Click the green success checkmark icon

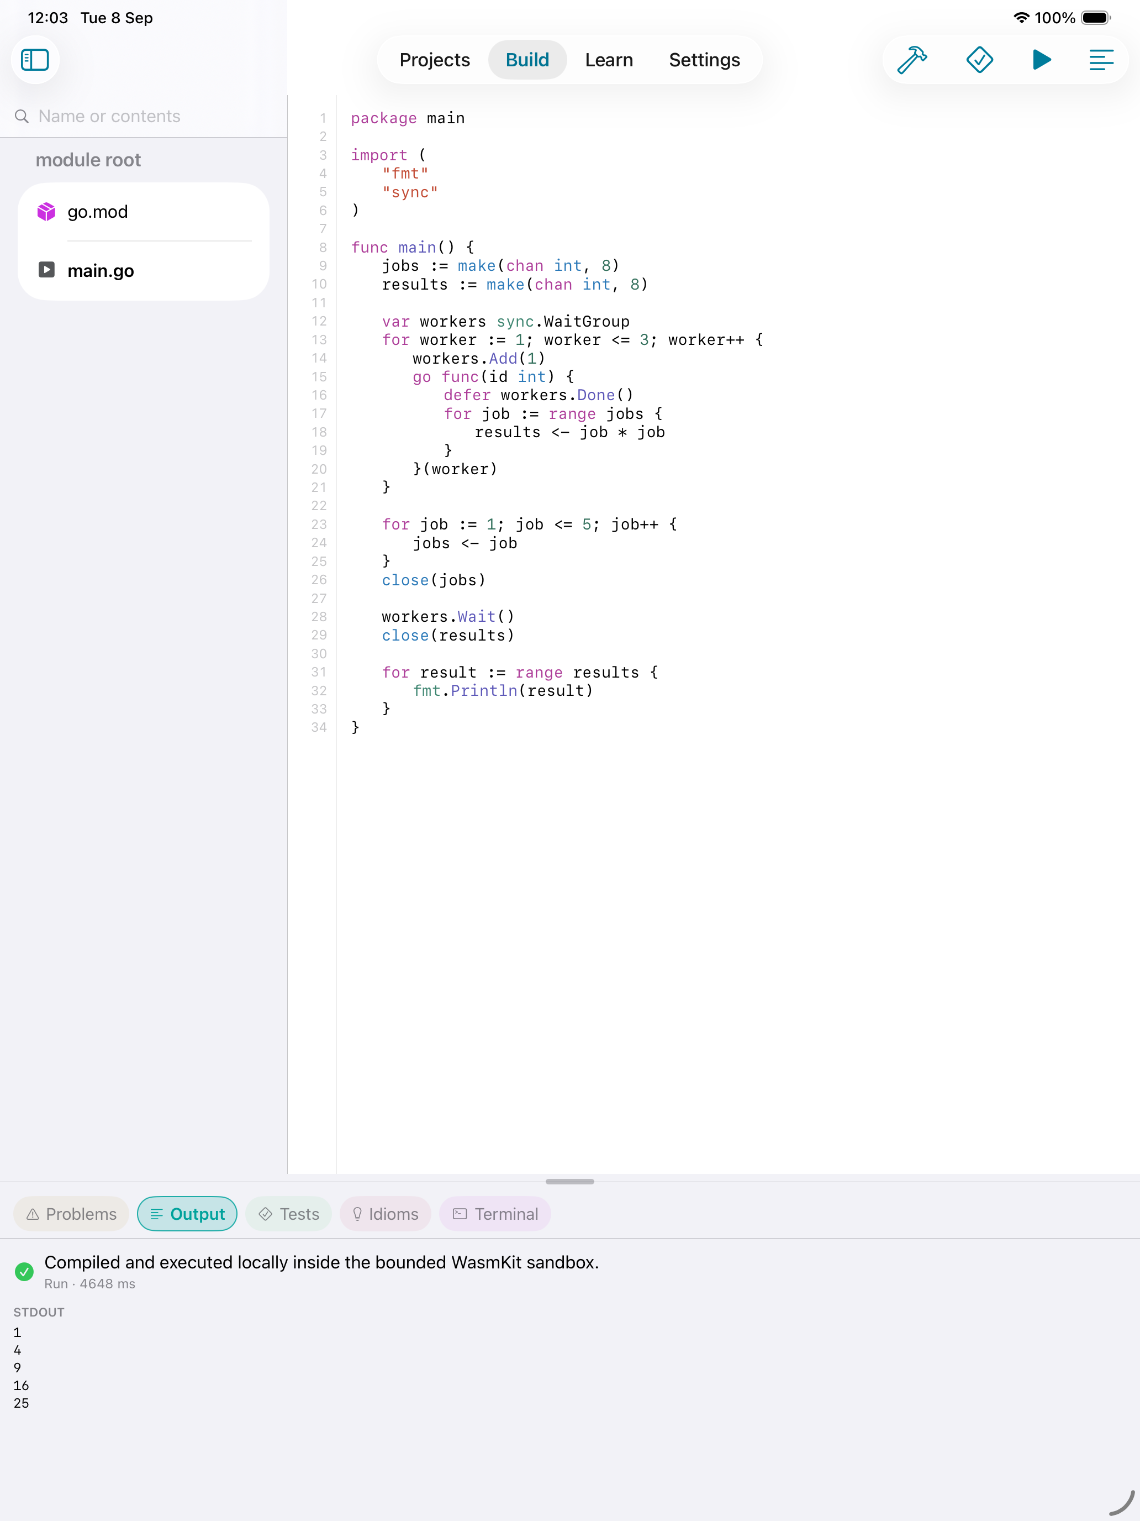(24, 1271)
